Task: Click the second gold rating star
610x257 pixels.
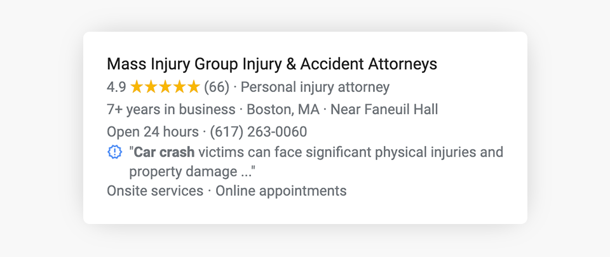Action: click(x=151, y=87)
